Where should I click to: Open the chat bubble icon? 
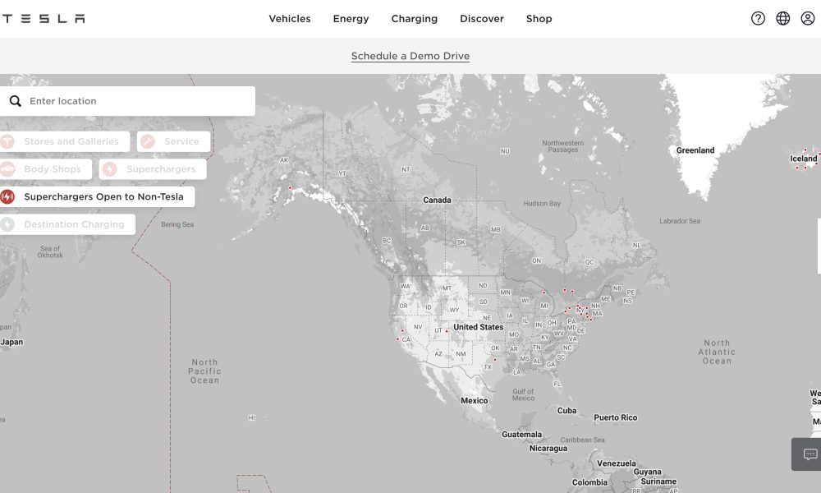pos(810,454)
